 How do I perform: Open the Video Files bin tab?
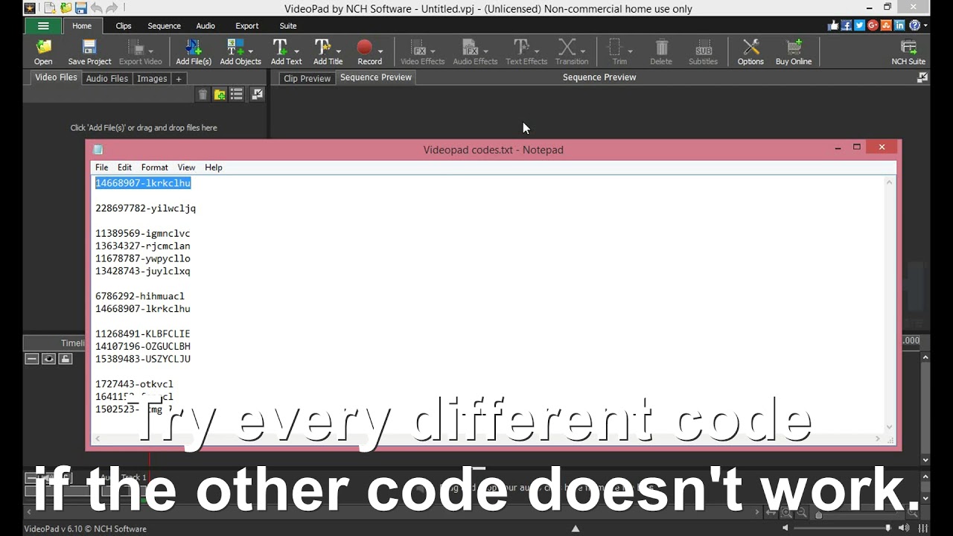pos(56,77)
